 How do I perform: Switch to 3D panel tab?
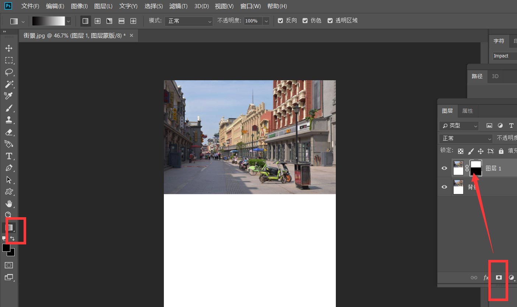tap(495, 76)
